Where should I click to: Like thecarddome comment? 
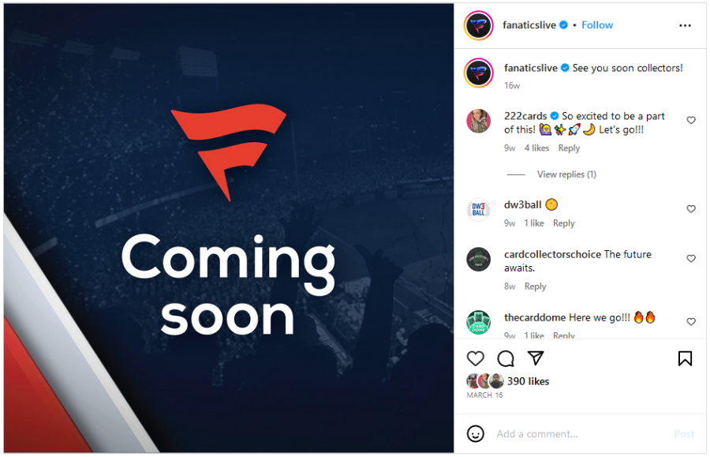point(691,321)
